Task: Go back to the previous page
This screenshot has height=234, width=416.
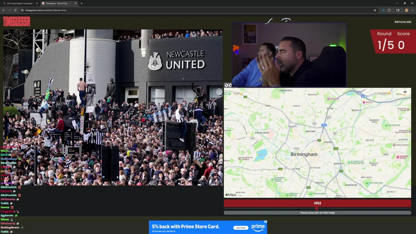Action: click(4, 10)
